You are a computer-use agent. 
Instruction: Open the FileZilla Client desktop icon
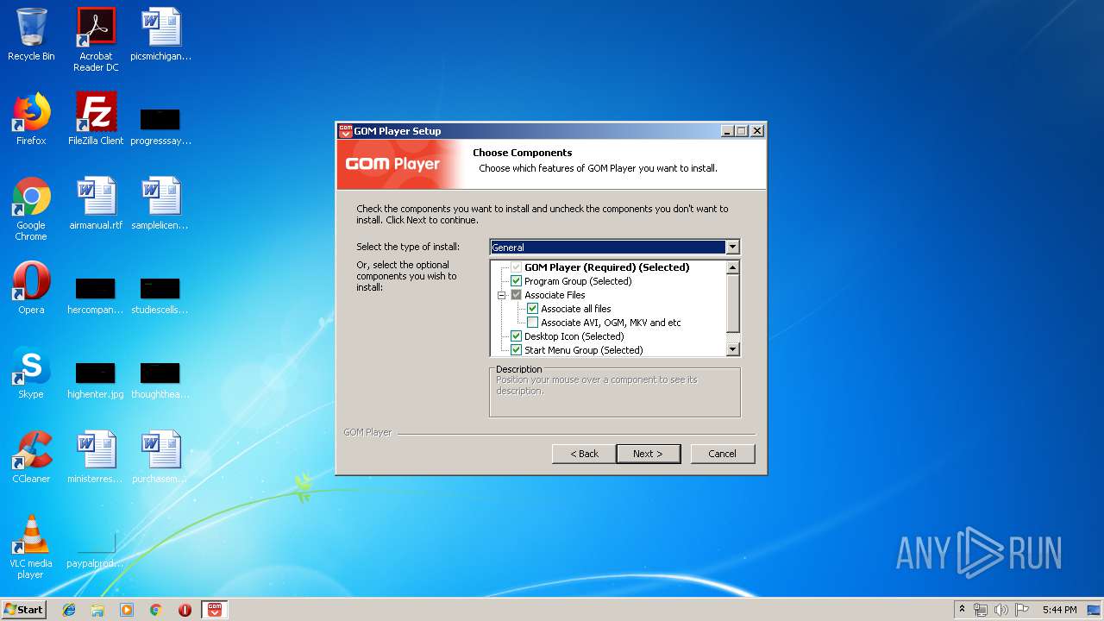coord(96,119)
